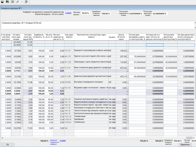Open ellipsis lookup beside price 227,00

[128, 57]
